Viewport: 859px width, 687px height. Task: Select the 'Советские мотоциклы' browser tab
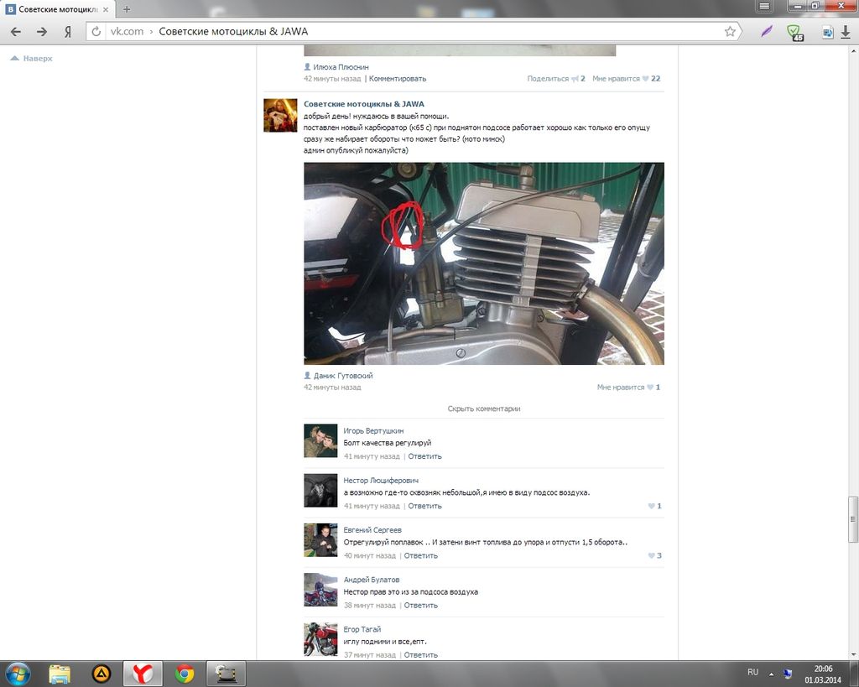tap(59, 8)
